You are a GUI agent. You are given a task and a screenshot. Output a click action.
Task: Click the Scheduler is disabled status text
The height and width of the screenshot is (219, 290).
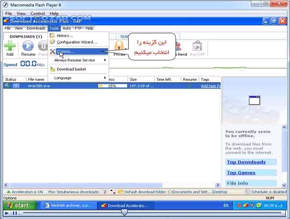tap(269, 192)
